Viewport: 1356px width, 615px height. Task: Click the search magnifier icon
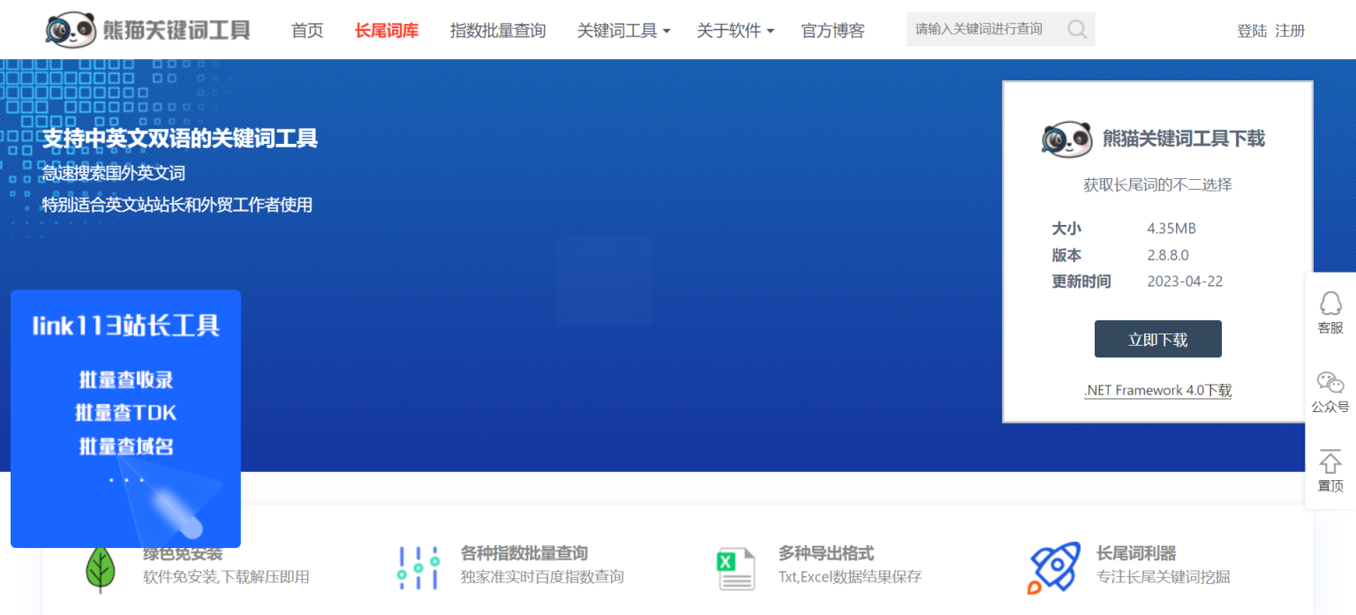tap(1076, 29)
